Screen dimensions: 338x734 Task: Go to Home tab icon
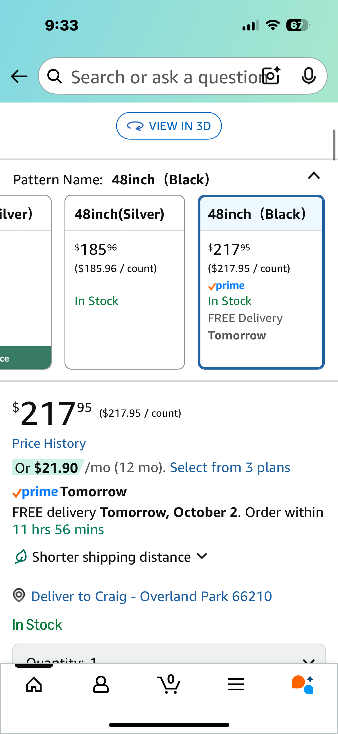coord(34,685)
